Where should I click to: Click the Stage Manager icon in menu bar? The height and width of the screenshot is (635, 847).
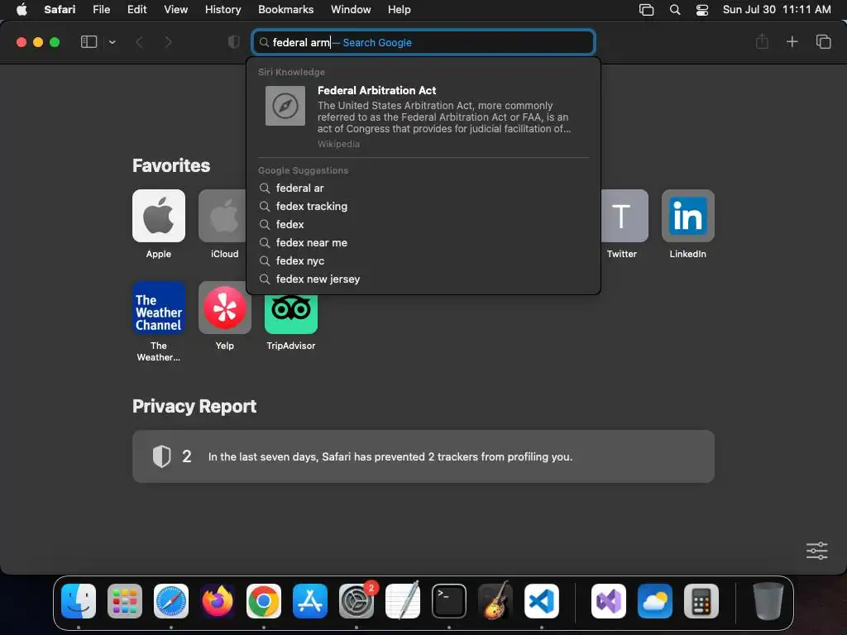point(647,10)
